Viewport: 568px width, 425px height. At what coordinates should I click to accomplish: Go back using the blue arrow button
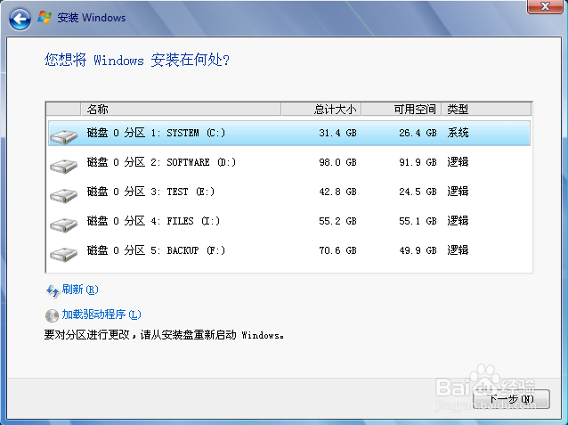(20, 19)
